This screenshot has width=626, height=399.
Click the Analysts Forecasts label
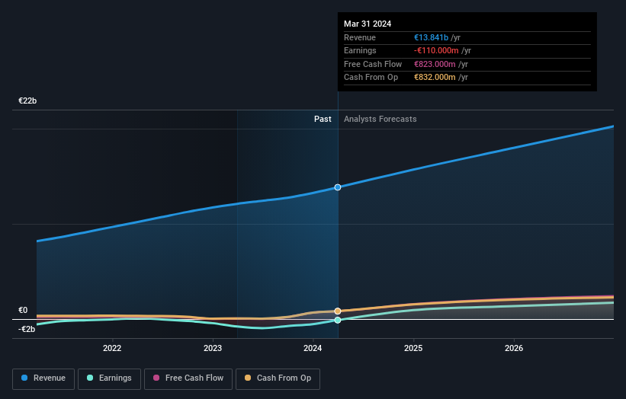(380, 119)
